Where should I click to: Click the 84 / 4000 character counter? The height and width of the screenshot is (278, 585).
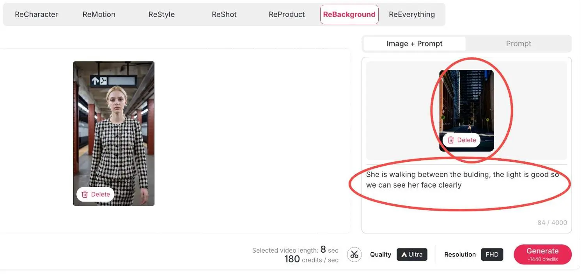(552, 223)
